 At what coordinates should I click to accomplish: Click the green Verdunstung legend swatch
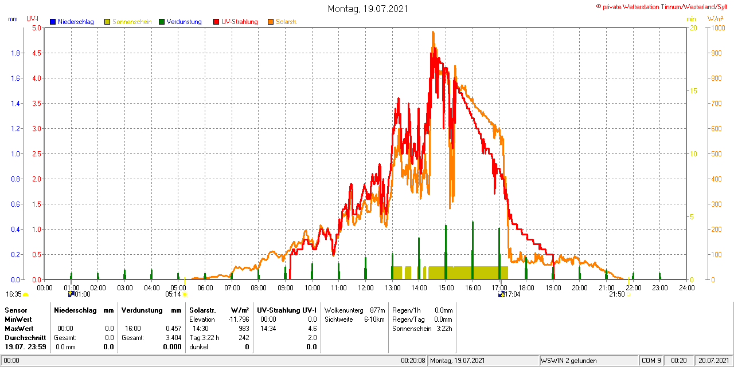pos(162,22)
